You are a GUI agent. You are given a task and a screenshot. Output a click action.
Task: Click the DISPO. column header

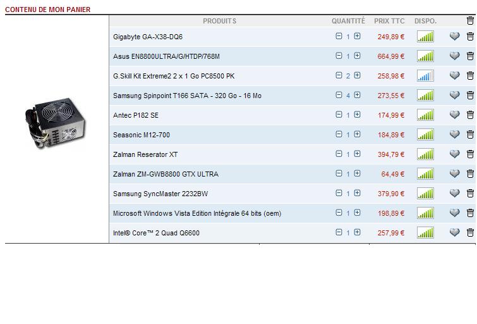425,21
